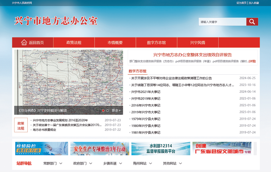Open the 安全生产专项整治3年行动 banner
271x172 pixels.
[100, 149]
